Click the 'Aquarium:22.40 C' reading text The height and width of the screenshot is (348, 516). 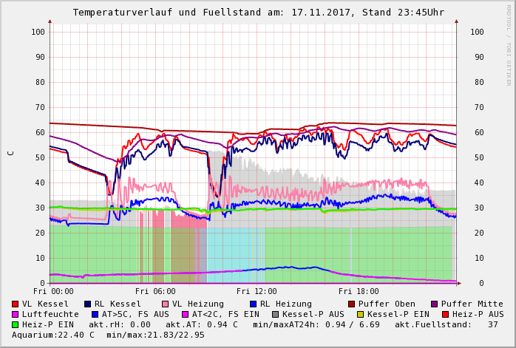pos(52,335)
